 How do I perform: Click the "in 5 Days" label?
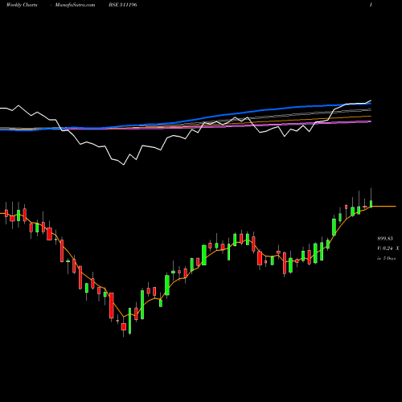tap(387, 258)
